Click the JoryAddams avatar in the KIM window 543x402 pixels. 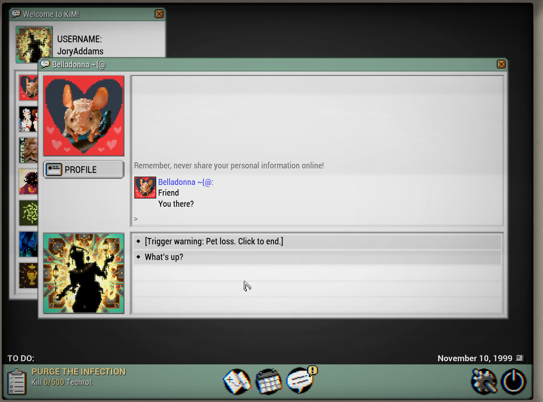pyautogui.click(x=34, y=44)
